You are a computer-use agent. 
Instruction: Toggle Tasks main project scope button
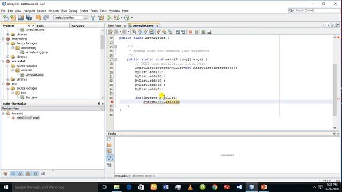coord(110,145)
